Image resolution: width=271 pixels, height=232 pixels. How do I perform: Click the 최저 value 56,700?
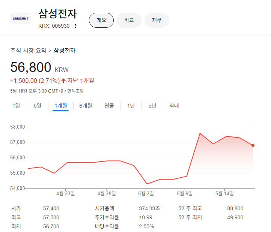51,226
